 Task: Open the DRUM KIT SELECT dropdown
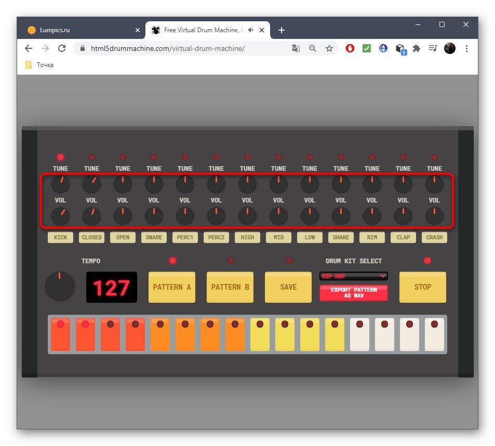tap(353, 276)
